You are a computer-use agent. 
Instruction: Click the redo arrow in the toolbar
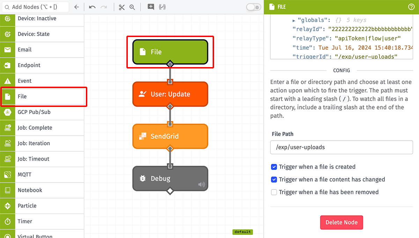tap(104, 7)
